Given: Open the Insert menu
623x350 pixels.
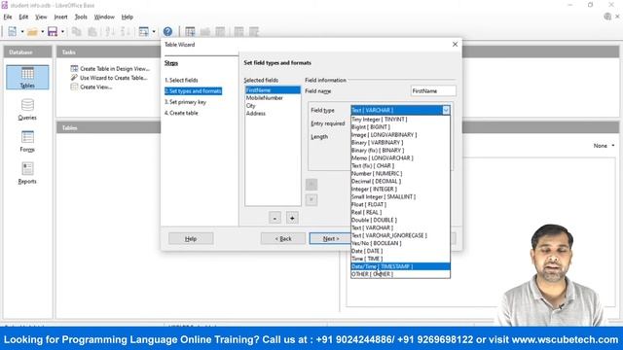Looking at the screenshot, I should click(60, 17).
